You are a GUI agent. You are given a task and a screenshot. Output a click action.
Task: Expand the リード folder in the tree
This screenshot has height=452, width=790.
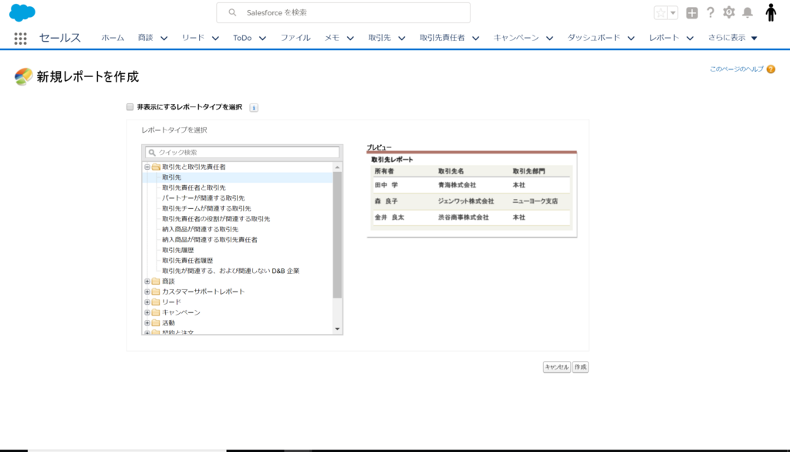[x=147, y=302]
